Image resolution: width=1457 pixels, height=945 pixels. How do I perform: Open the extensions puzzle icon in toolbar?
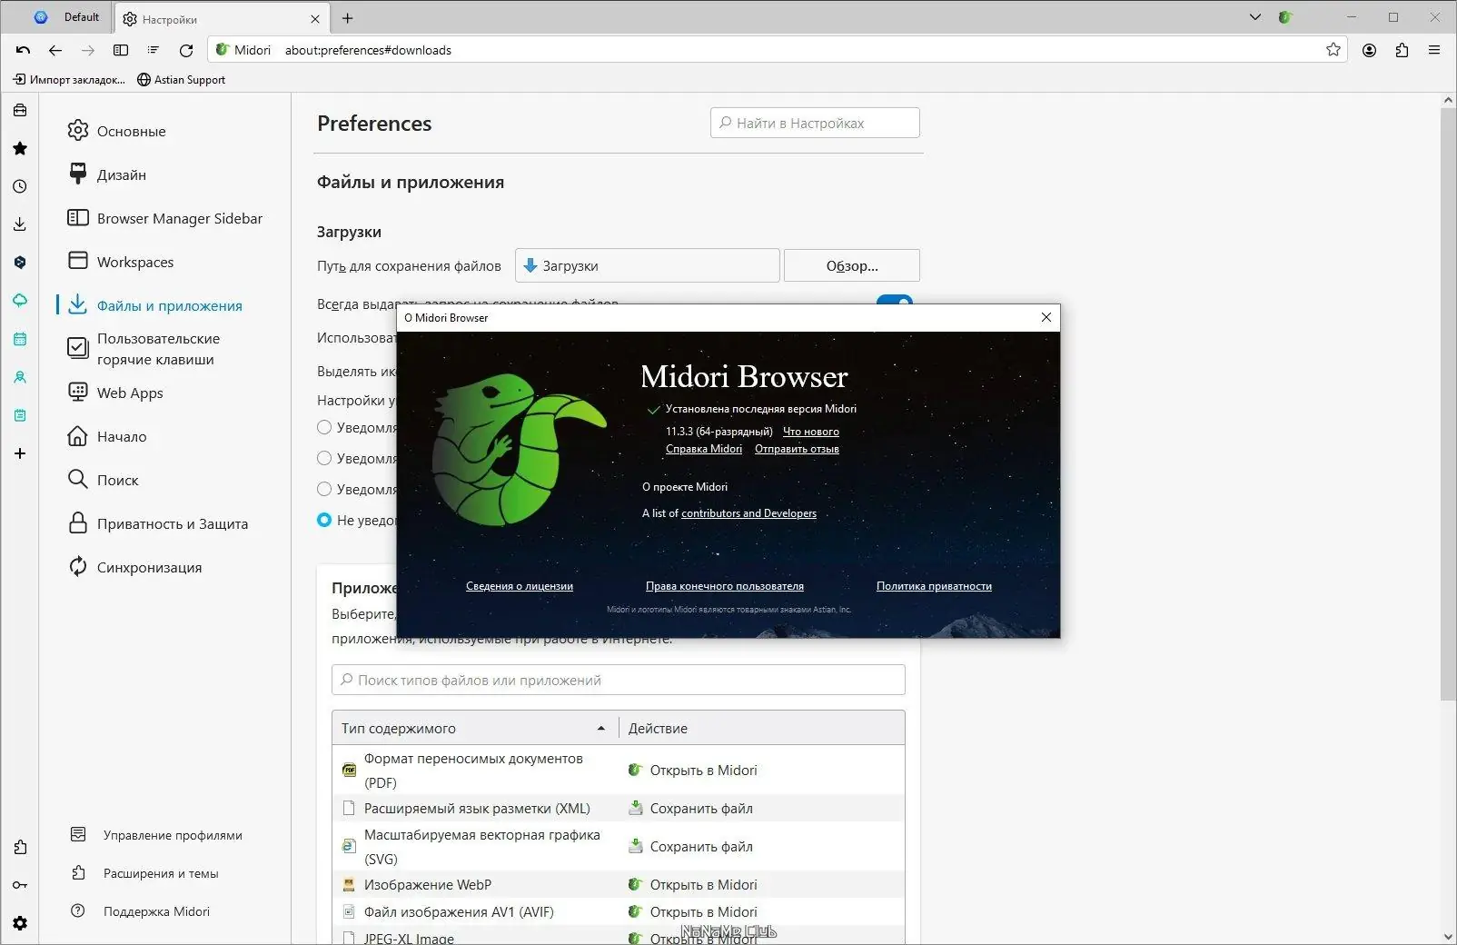point(1402,50)
